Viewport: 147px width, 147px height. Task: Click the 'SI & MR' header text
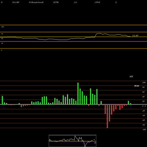16,2
